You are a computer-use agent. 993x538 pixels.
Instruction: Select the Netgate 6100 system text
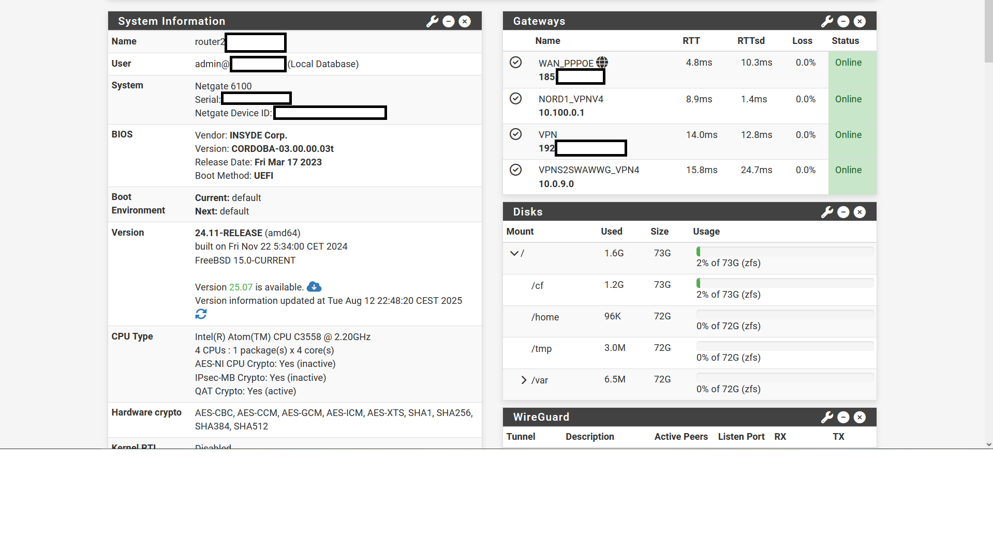[223, 86]
